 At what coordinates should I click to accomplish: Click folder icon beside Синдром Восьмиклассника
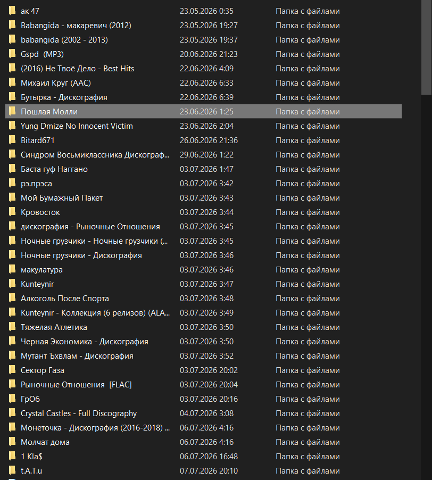click(12, 155)
